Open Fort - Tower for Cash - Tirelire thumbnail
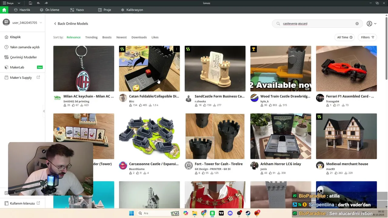The width and height of the screenshot is (388, 218). tap(215, 136)
